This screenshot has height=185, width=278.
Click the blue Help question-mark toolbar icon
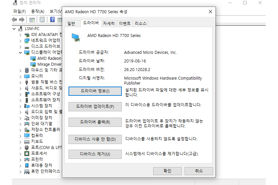tap(53, 19)
